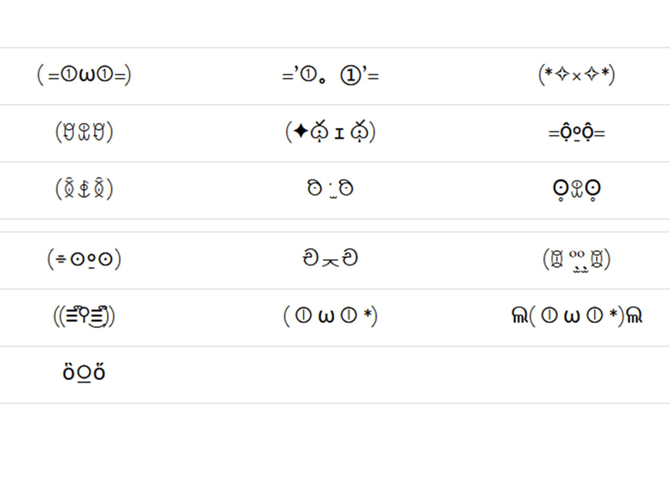
Task: Select the first kaomoji in the second row
Action: tap(84, 132)
